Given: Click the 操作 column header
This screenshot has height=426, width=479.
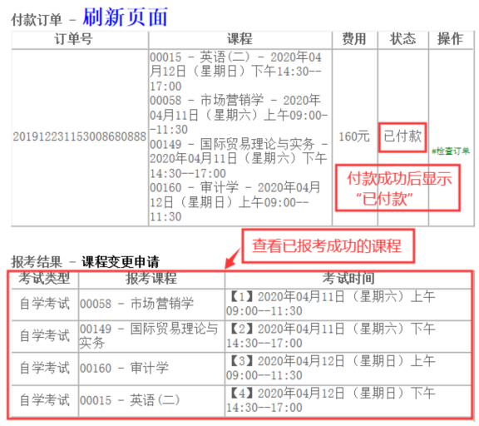Looking at the screenshot, I should coord(450,39).
